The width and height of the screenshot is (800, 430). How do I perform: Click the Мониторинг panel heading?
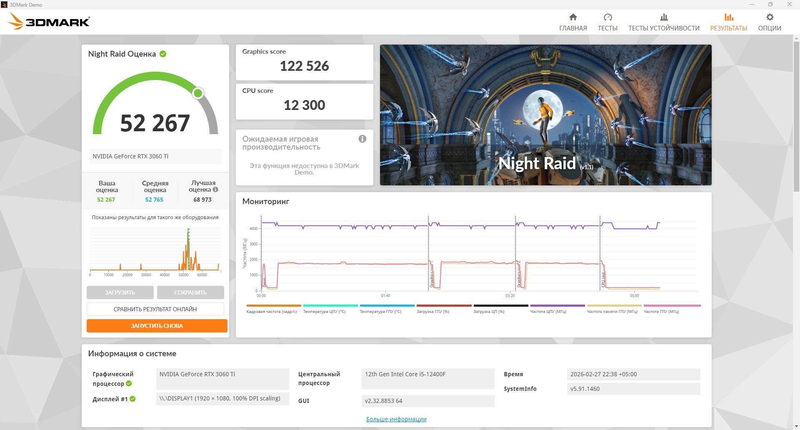(x=266, y=201)
